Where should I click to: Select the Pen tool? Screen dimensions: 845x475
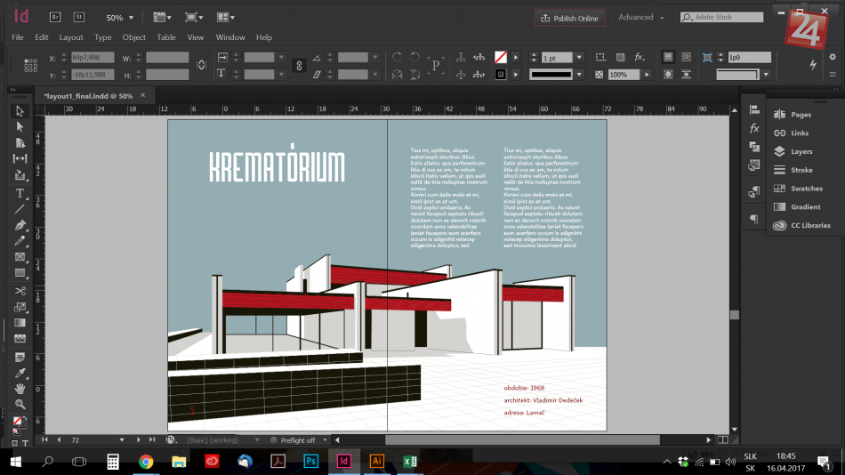(x=20, y=225)
